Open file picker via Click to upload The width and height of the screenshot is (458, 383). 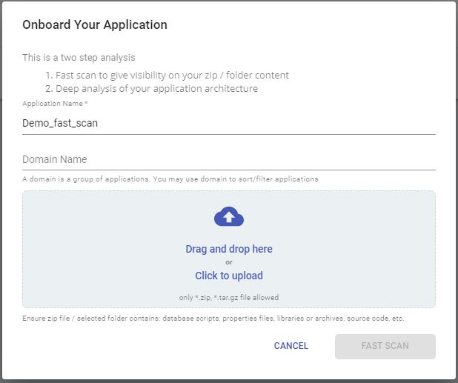click(229, 276)
